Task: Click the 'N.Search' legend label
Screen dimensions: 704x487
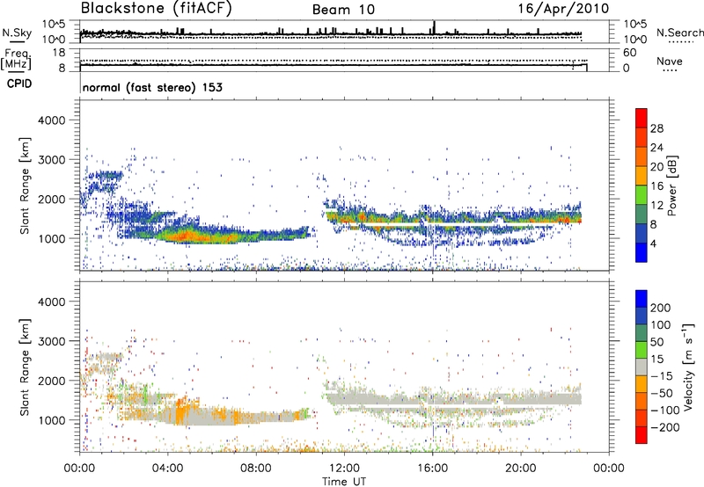Action: (679, 33)
